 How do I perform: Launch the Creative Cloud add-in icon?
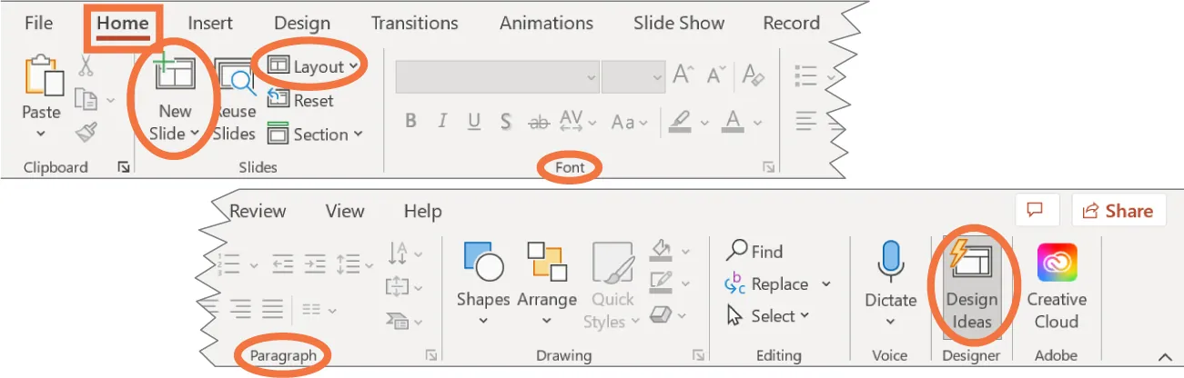click(x=1057, y=264)
